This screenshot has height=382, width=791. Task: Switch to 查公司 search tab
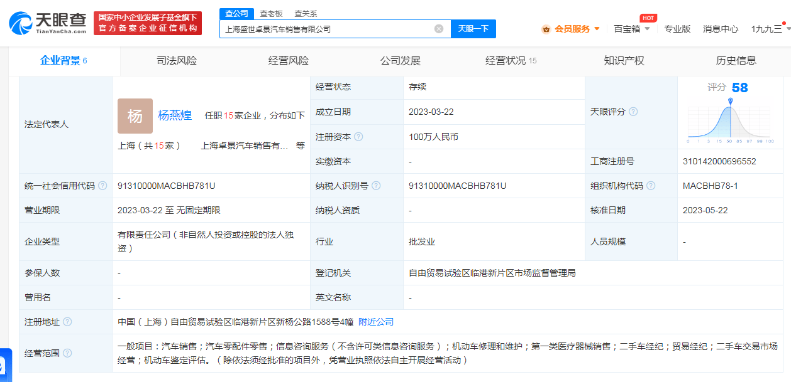click(x=237, y=13)
